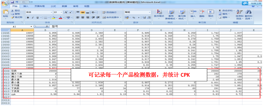This screenshot has height=106, width=263.
Task: Toggle Bold formatting button
Action: point(28,18)
